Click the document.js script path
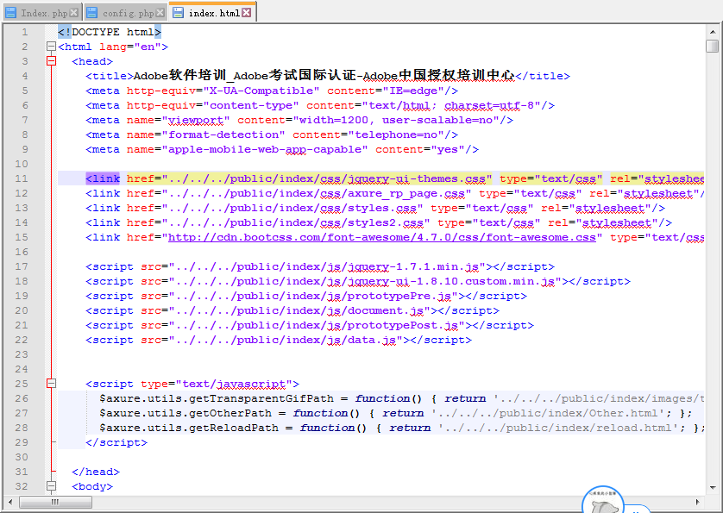 point(299,310)
